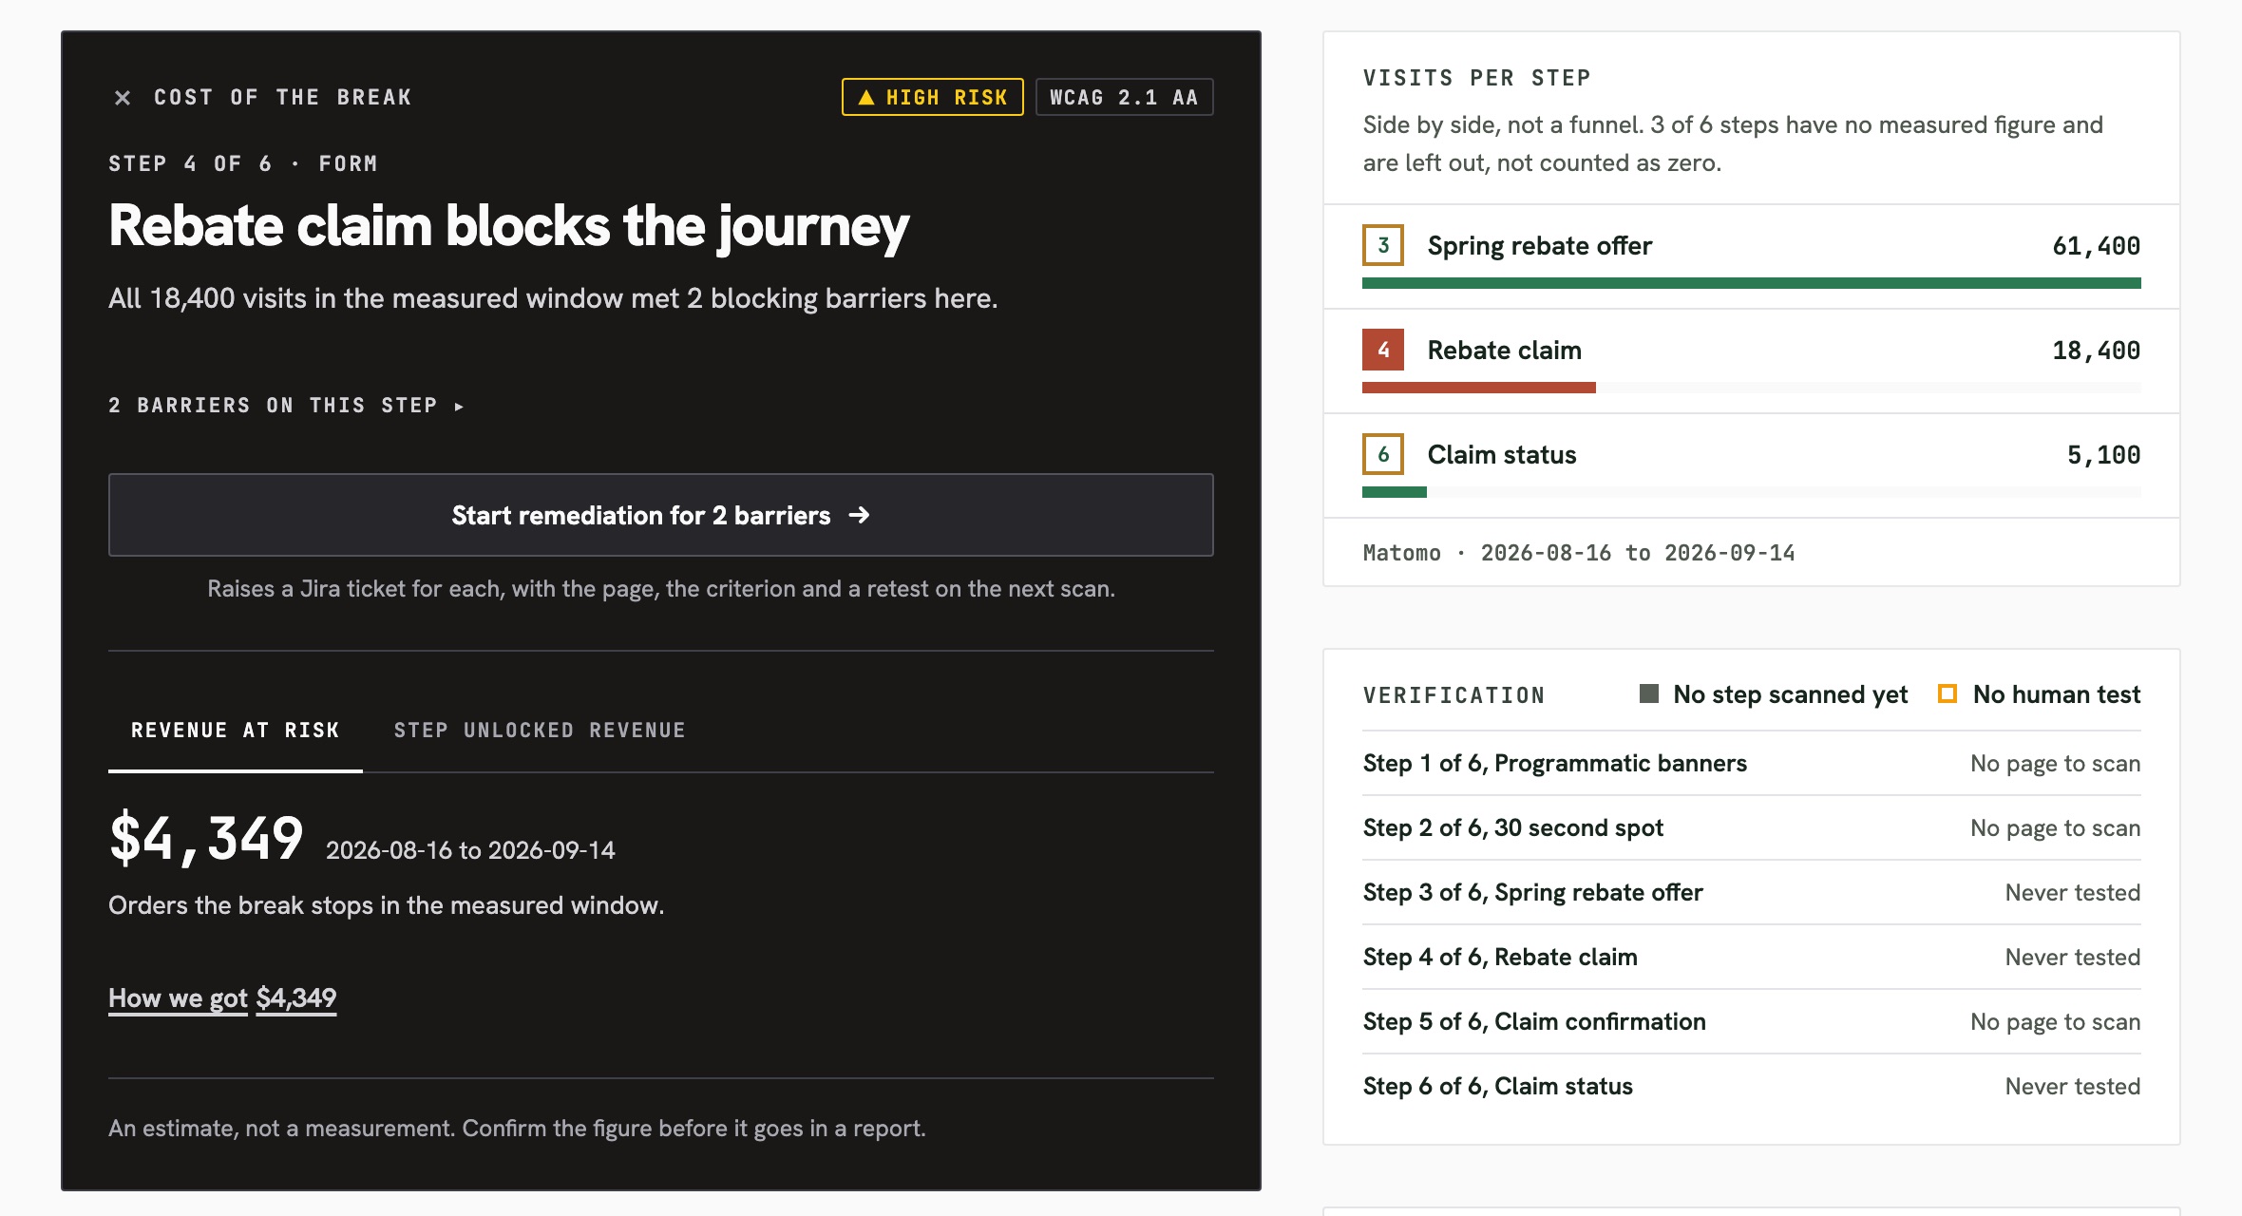Start remediation for 2 barriers
This screenshot has height=1216, width=2242.
click(660, 515)
